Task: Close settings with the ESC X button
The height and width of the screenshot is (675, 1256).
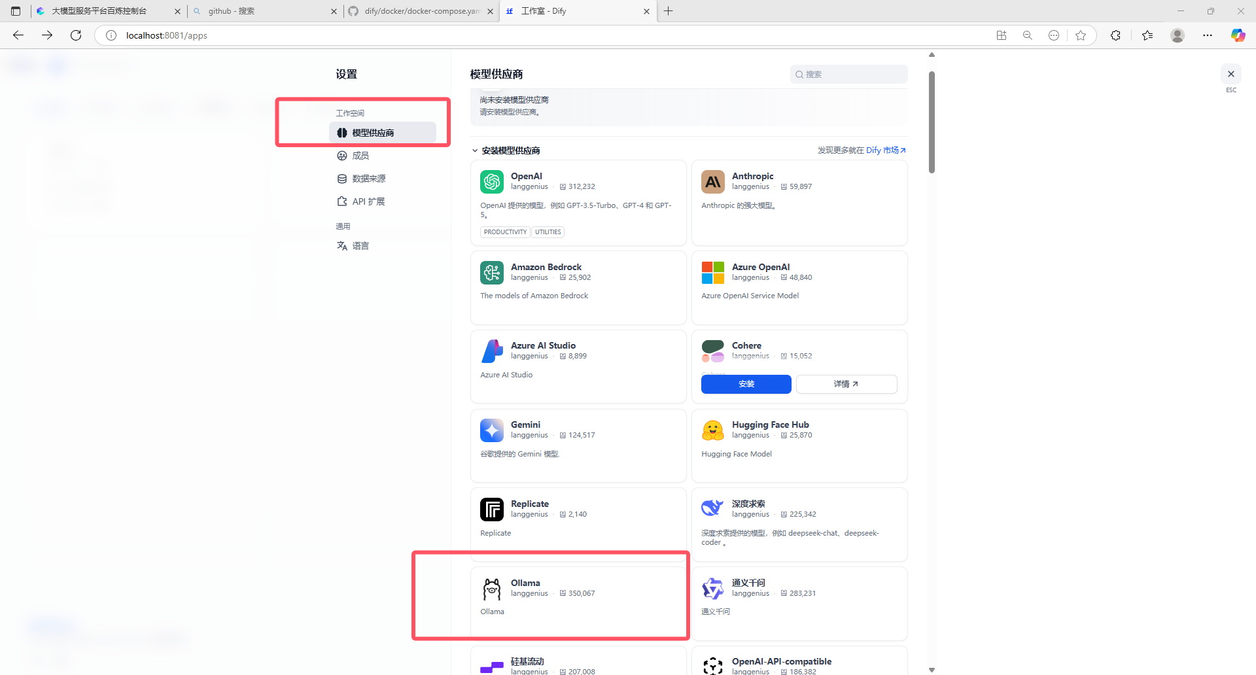Action: click(x=1230, y=74)
